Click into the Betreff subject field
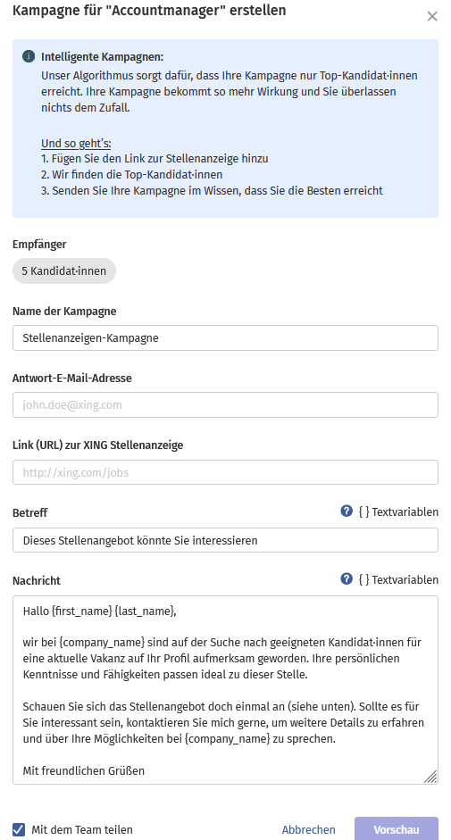 225,540
